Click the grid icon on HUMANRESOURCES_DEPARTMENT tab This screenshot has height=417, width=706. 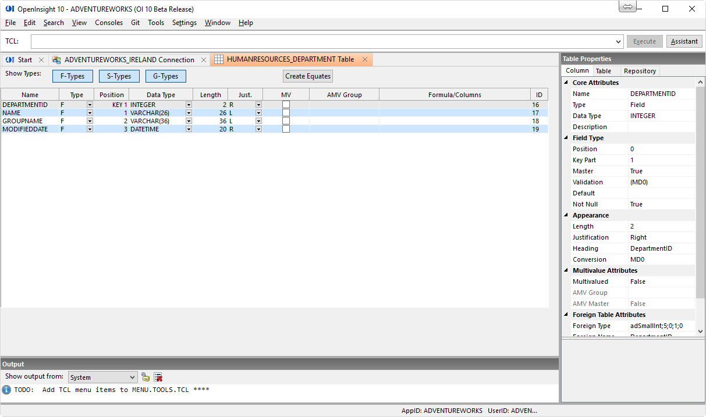pyautogui.click(x=219, y=59)
